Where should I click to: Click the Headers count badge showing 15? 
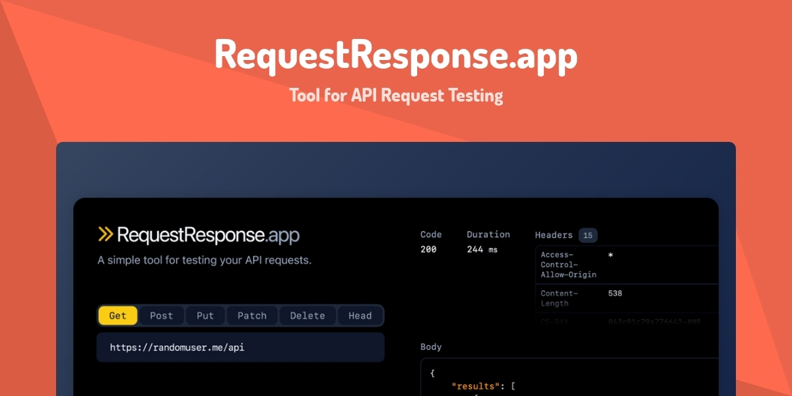click(x=587, y=235)
